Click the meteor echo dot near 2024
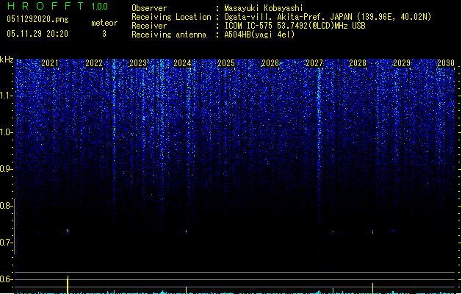 pyautogui.click(x=186, y=232)
